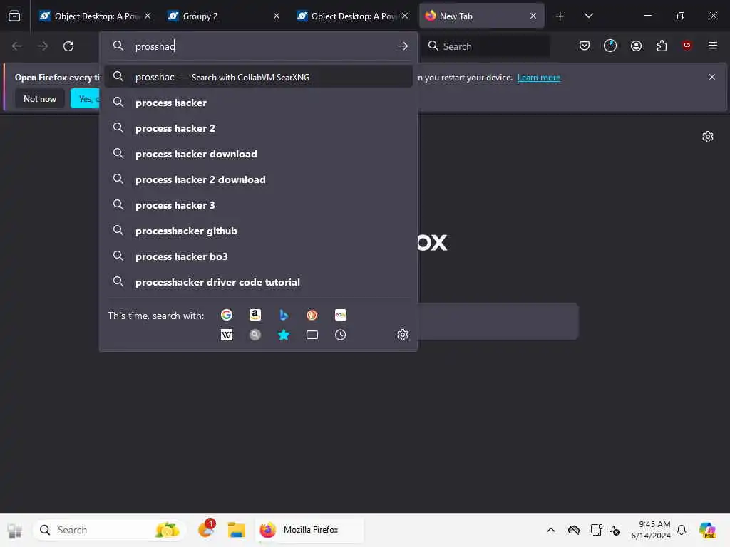Go back to previous page
Viewport: 730px width, 547px height.
point(17,46)
